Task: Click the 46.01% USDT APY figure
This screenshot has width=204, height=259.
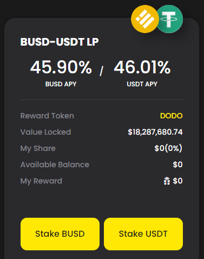Action: 142,67
